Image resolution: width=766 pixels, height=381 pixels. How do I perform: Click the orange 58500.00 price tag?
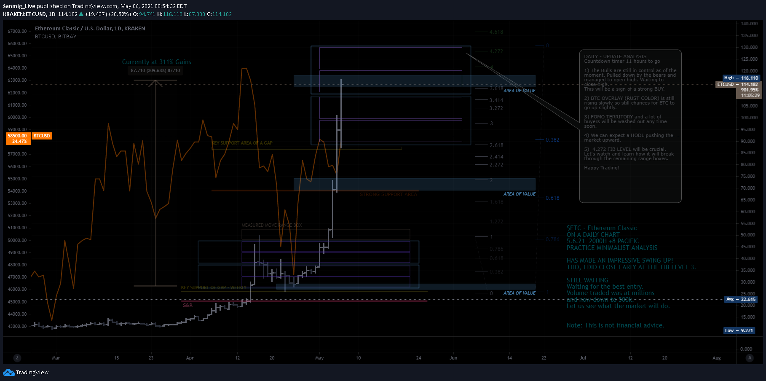17,136
